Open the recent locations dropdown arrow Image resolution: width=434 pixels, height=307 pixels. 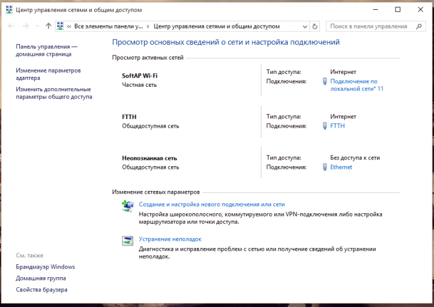(37, 27)
